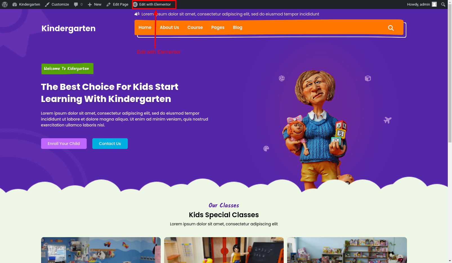Open the New content menu
Image resolution: width=452 pixels, height=263 pixels.
coord(95,4)
